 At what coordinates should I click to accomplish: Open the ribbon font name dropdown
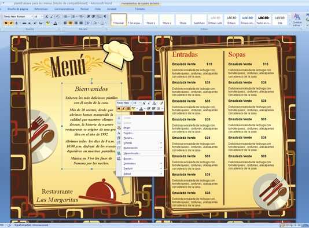coord(32,17)
